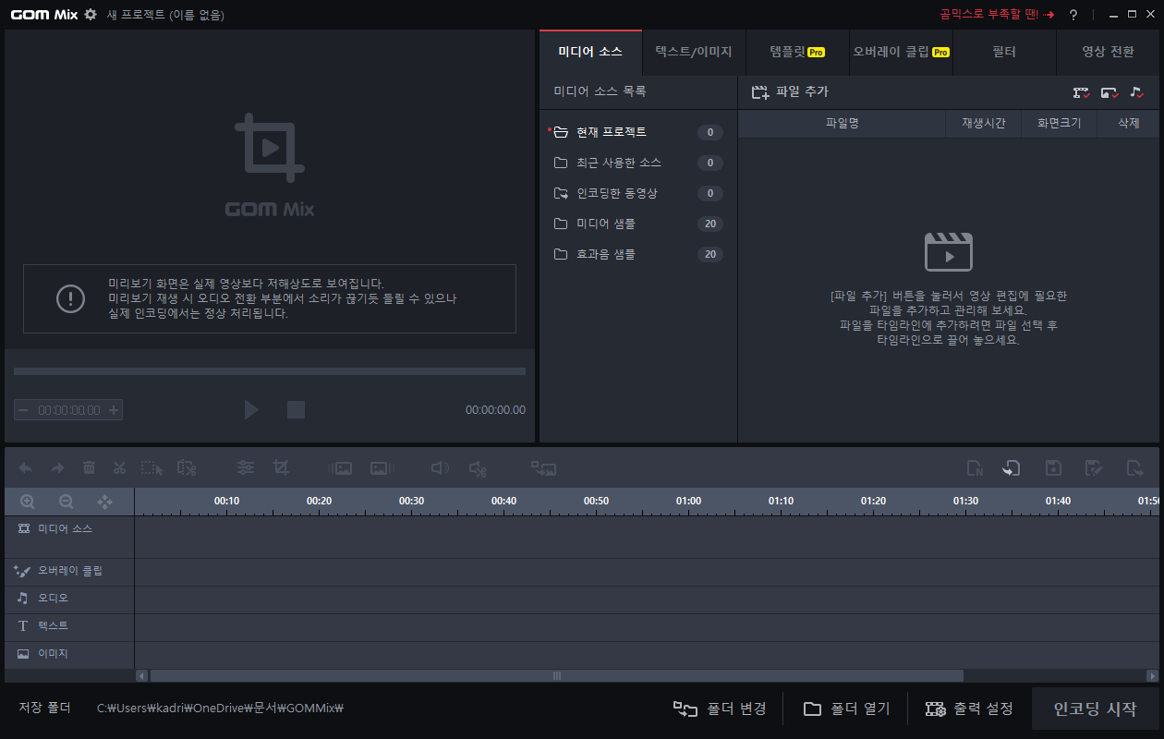Screen dimensions: 1164x739
Task: Select the 최근 사용한 소스 folder
Action: tap(638, 163)
